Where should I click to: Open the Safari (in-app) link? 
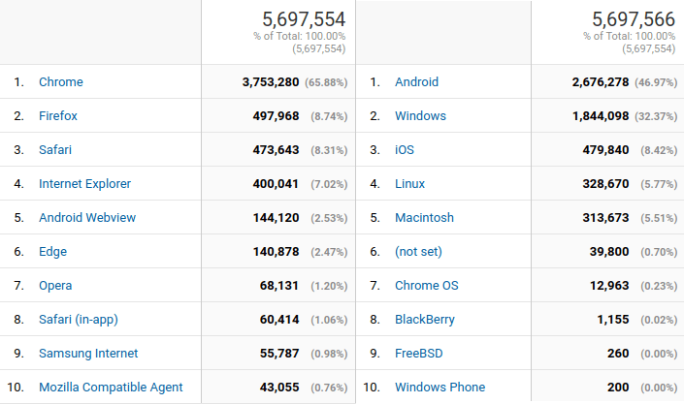[x=79, y=320]
